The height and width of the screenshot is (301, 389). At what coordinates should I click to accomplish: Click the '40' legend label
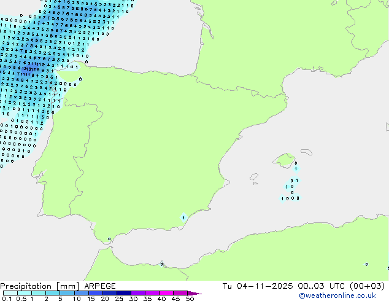[x=161, y=299]
